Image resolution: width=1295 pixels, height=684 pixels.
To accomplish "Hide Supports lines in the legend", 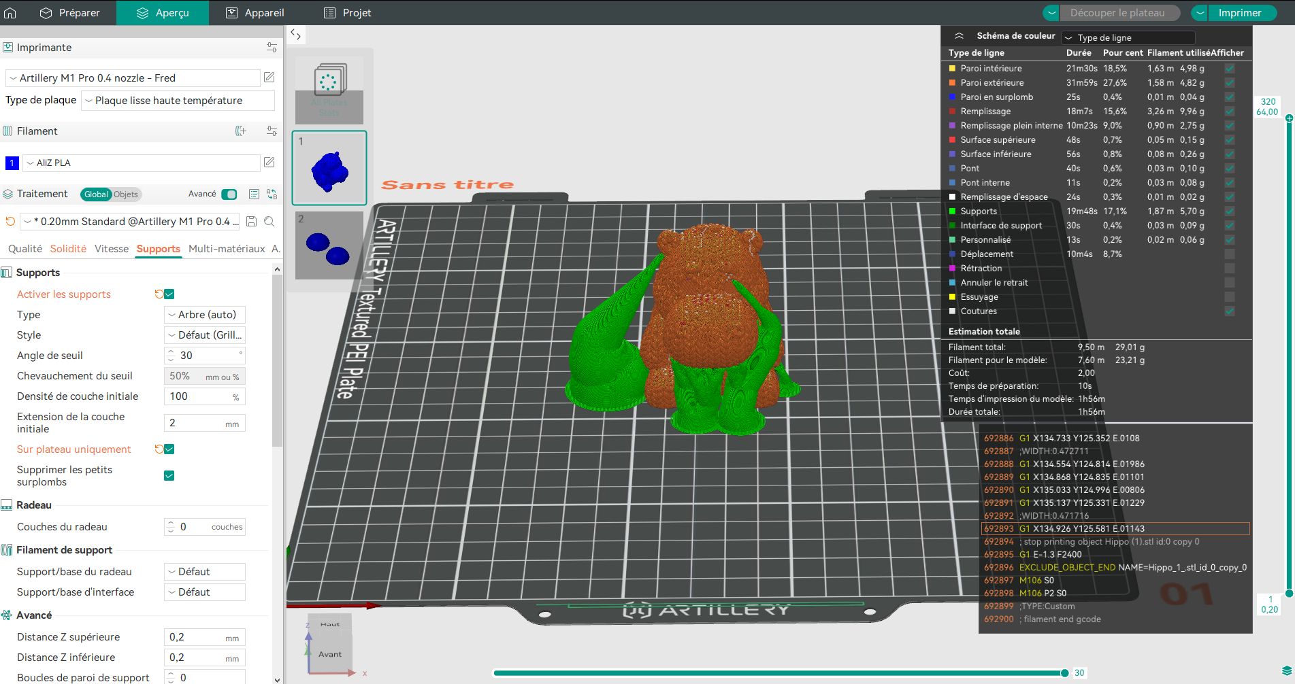I will coord(1229,211).
